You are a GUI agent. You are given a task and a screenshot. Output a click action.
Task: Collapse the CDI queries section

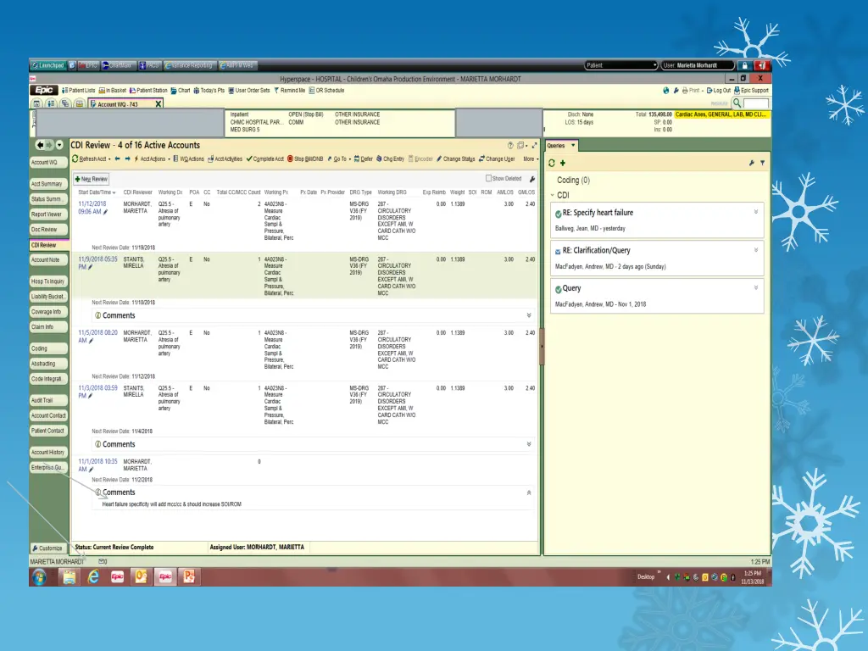552,195
